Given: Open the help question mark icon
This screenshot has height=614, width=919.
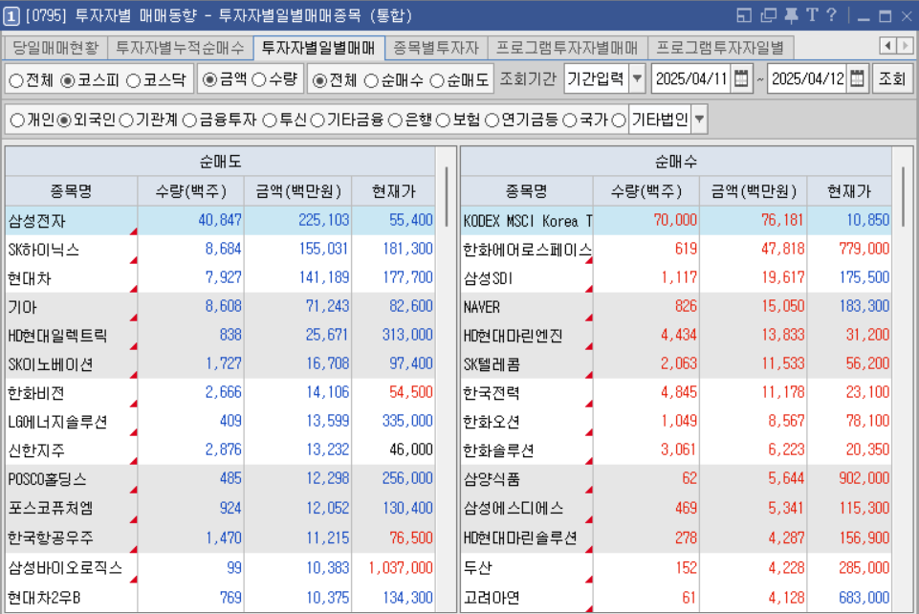Looking at the screenshot, I should tap(831, 15).
